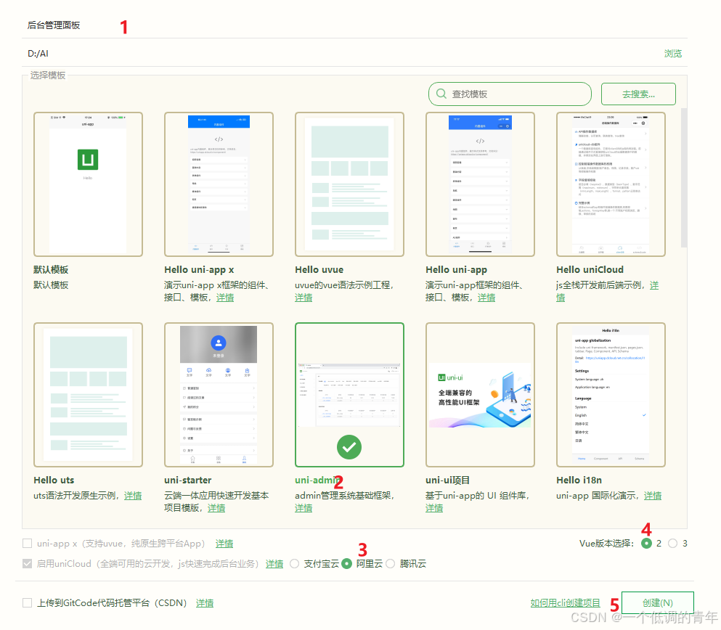721x630 pixels.
Task: Open the 如何用cli创建项目 link
Action: [x=565, y=603]
